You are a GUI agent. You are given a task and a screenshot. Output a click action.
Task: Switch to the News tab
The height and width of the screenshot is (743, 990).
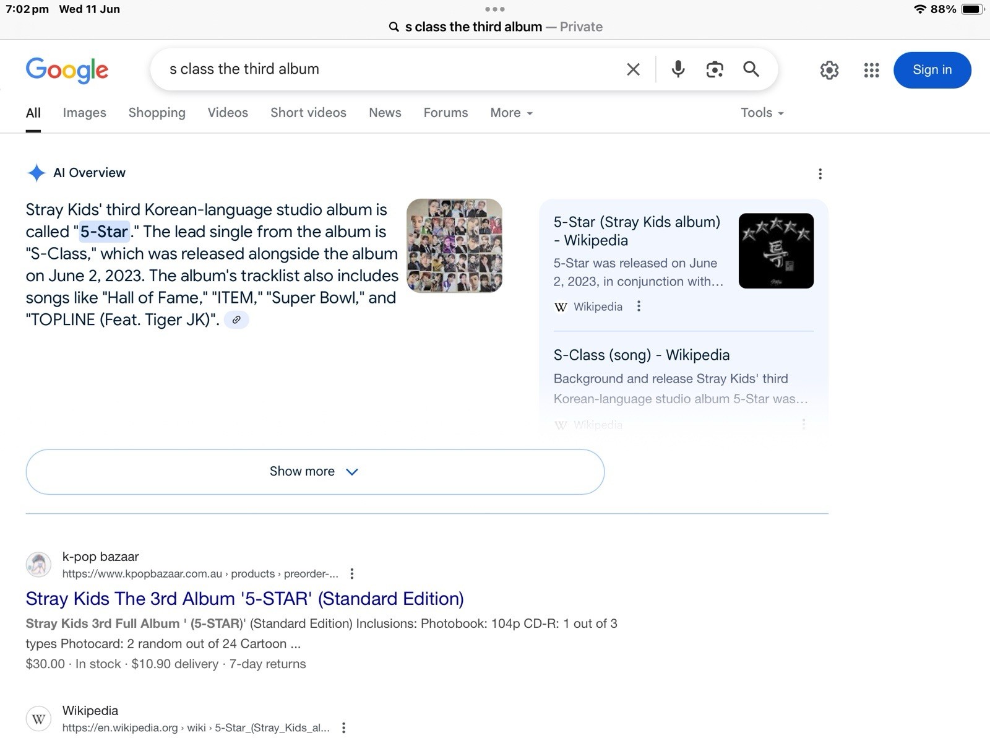pos(385,113)
